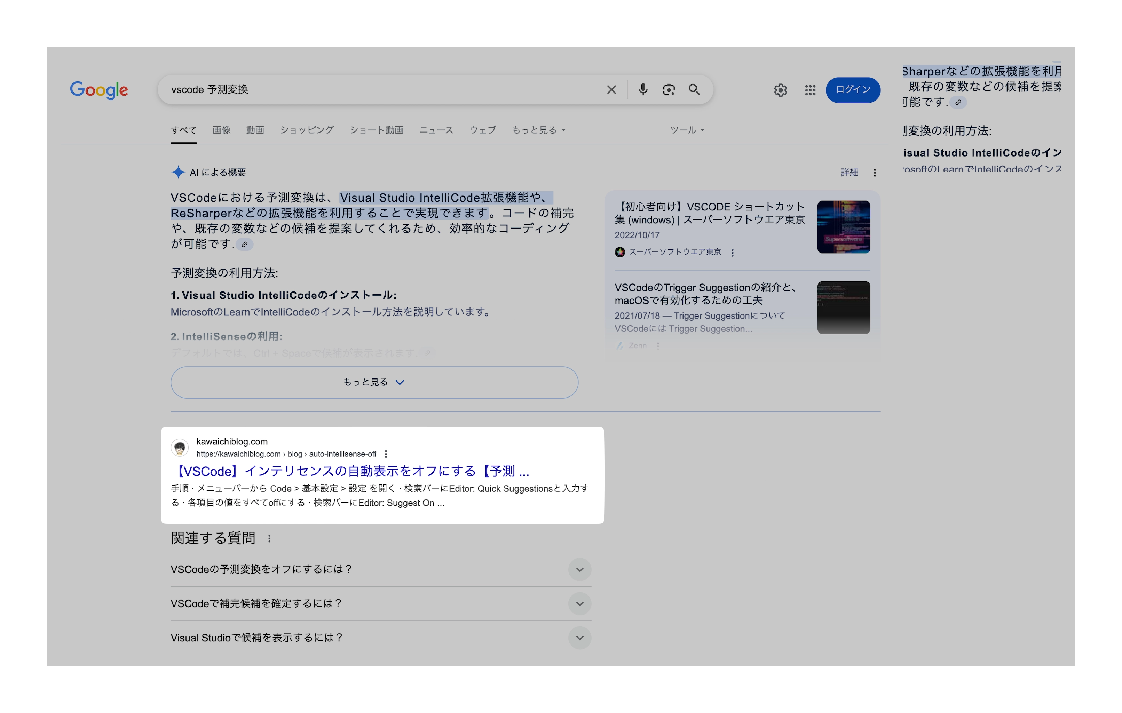Open kawaichiblog result three-dot menu
The width and height of the screenshot is (1122, 713).
click(x=386, y=454)
